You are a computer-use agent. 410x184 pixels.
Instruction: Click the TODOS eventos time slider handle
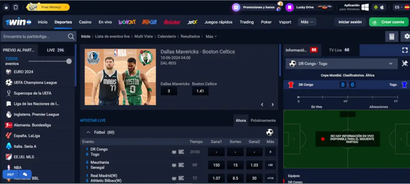pos(69,61)
